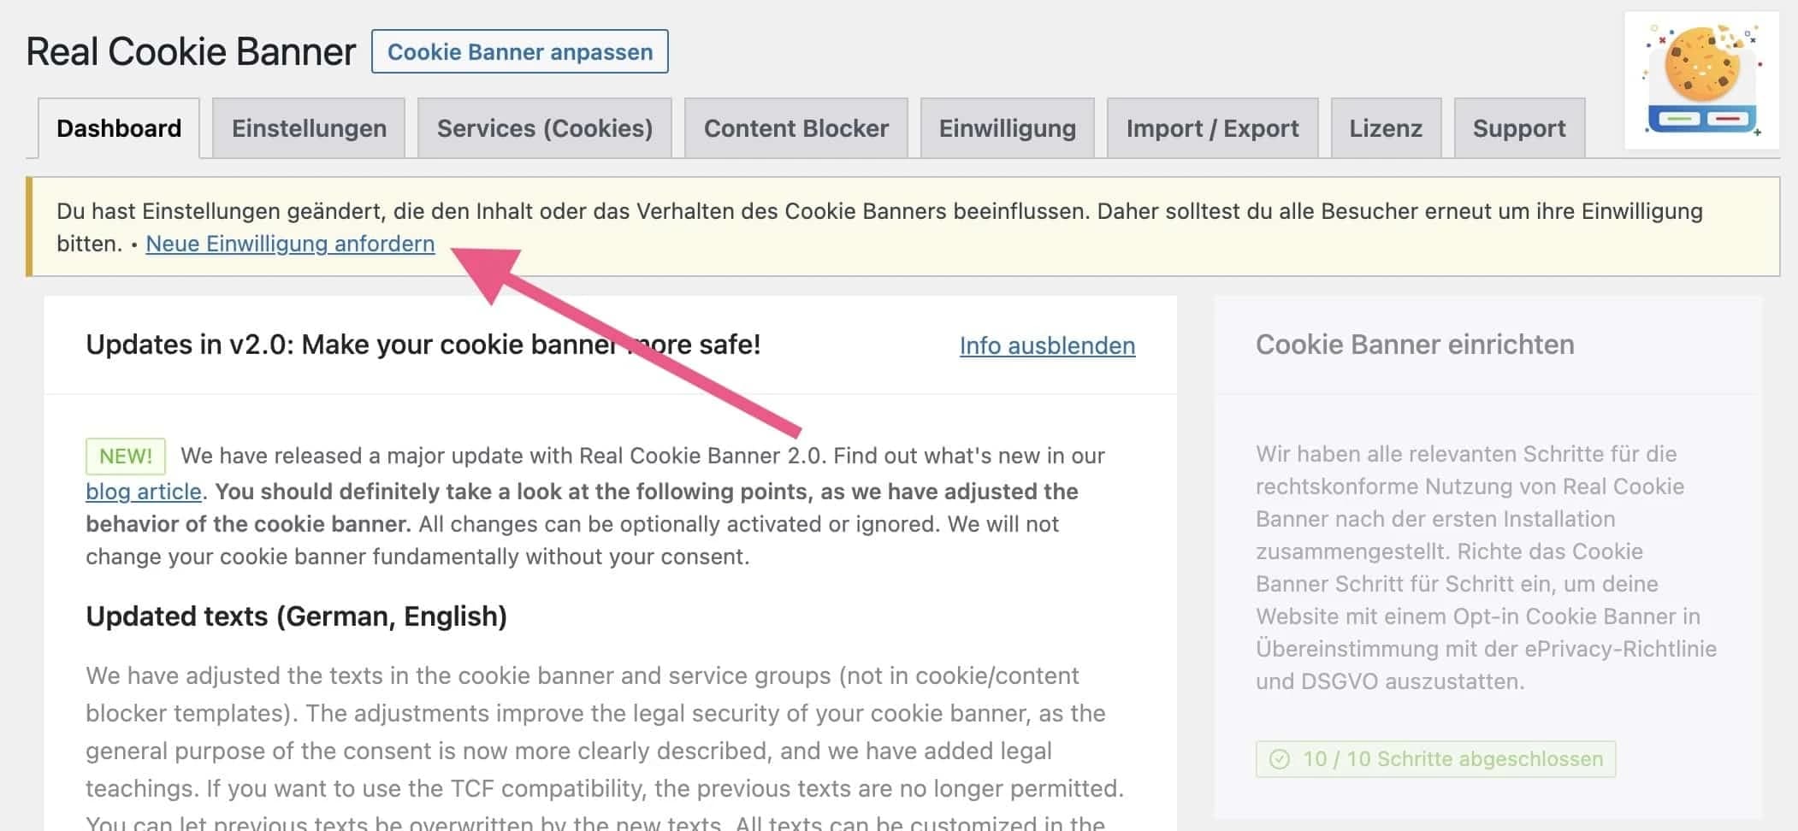This screenshot has height=831, width=1798.
Task: Click the green NEW! badge
Action: click(x=125, y=456)
